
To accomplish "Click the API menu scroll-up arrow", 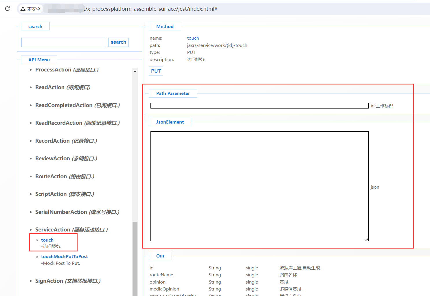I will point(135,71).
